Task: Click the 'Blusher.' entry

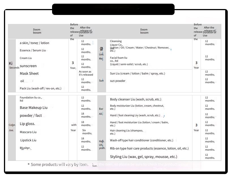Action: pos(25,148)
